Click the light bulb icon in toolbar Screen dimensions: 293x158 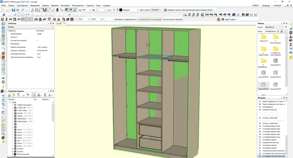(x=114, y=10)
